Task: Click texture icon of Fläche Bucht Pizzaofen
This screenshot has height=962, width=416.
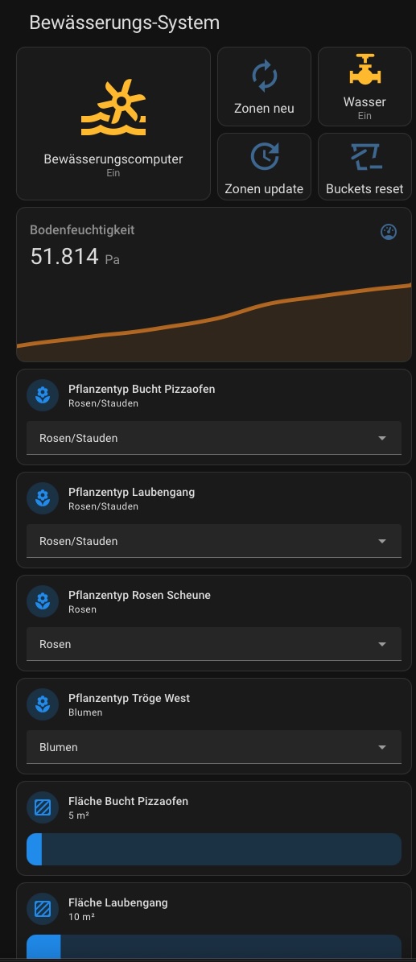Action: point(43,808)
